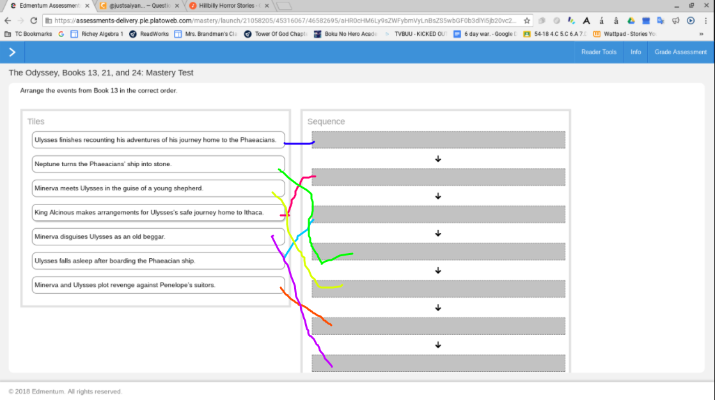Bookmark this page with the star icon

click(527, 20)
